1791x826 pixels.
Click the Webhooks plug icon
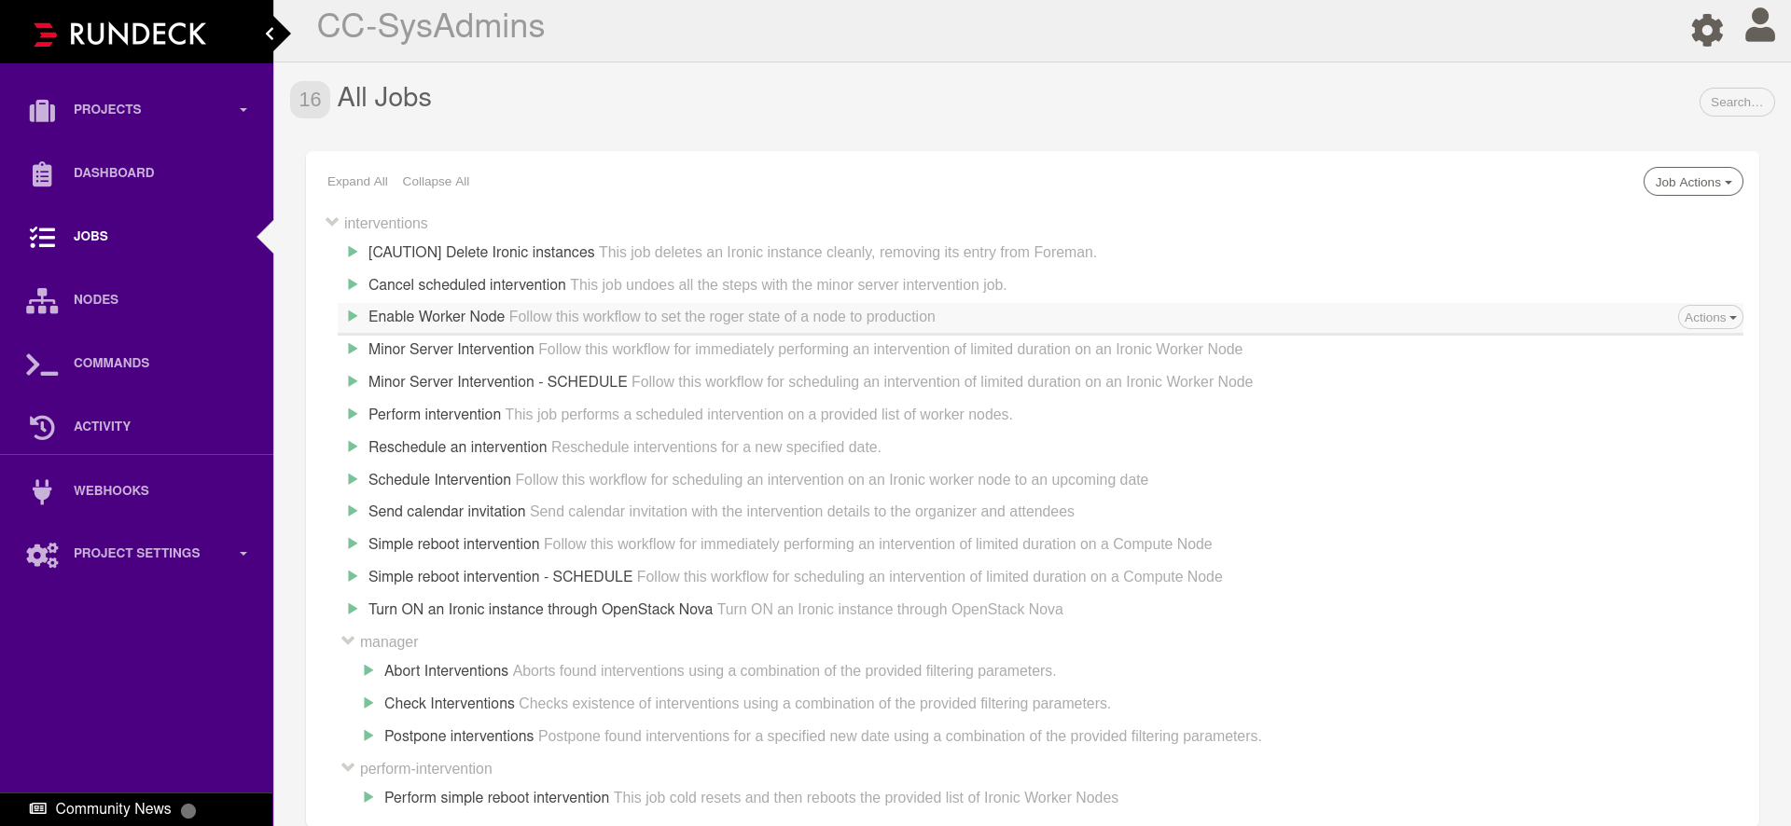[x=42, y=490]
